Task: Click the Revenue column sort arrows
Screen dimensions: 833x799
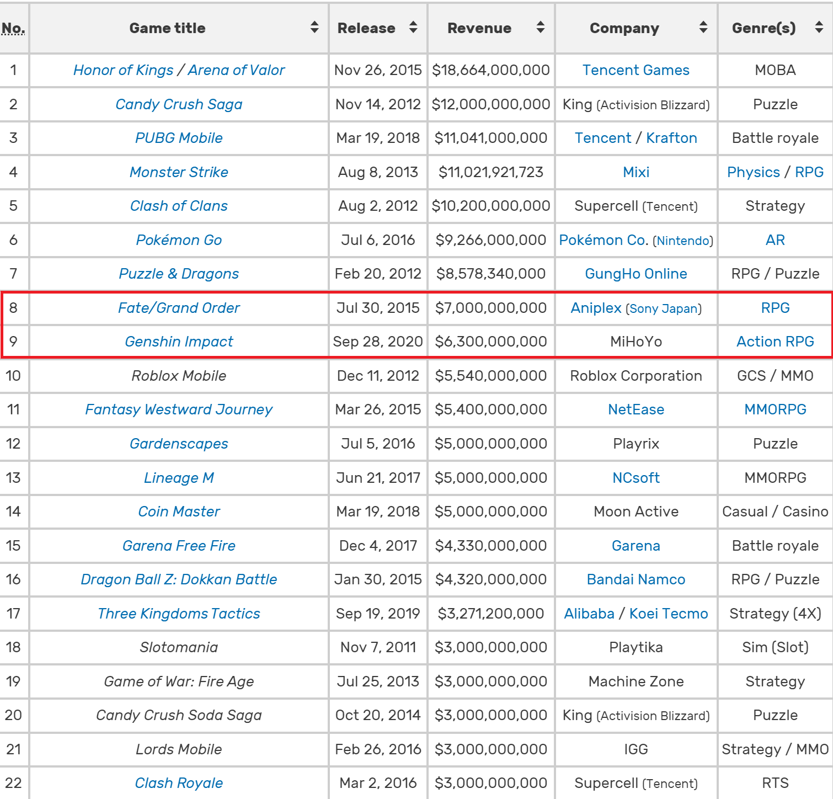Action: click(541, 27)
